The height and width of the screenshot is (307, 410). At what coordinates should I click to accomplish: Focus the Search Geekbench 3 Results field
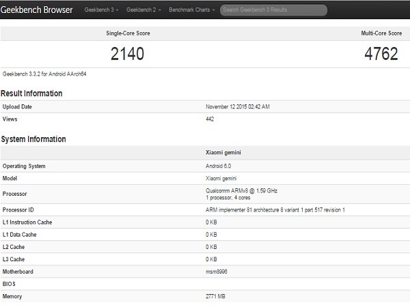click(273, 10)
